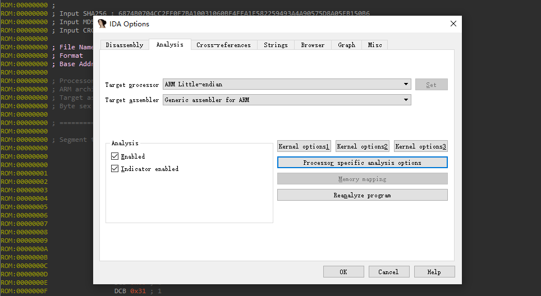The width and height of the screenshot is (541, 296).
Task: Click the ARM Little-endian combo box
Action: tap(287, 84)
